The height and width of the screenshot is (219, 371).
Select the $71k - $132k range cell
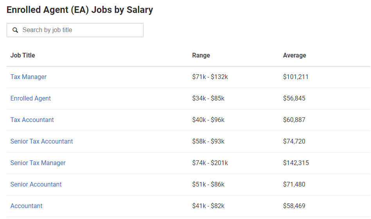210,77
